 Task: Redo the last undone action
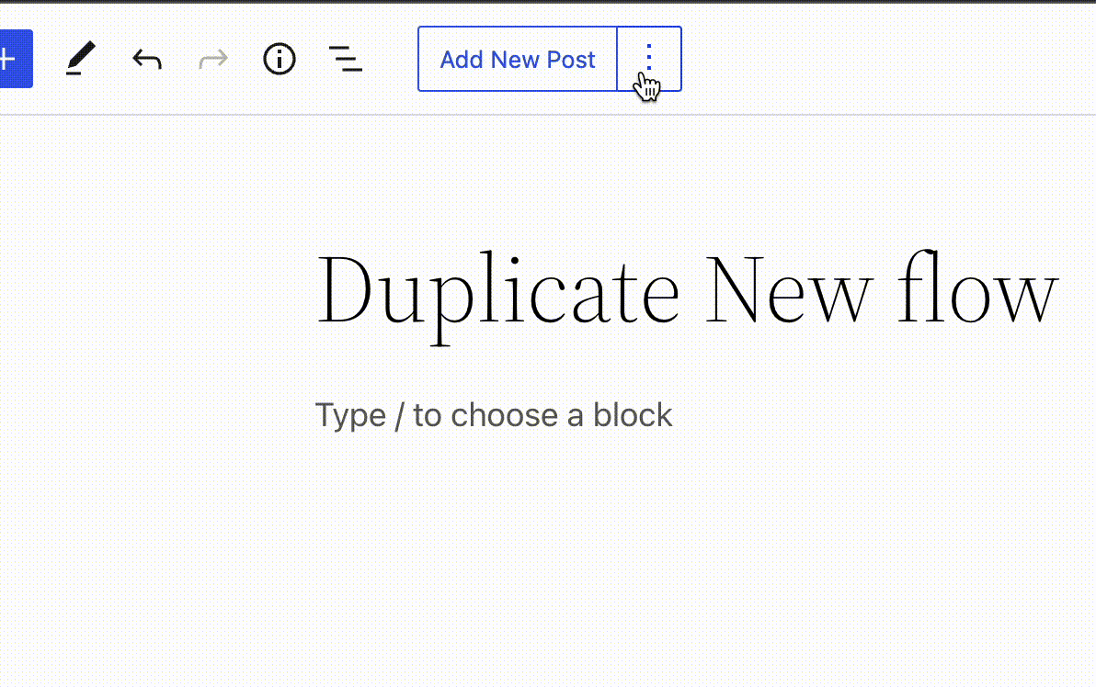[x=212, y=59]
